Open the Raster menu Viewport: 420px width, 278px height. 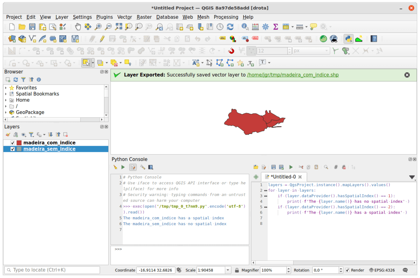point(144,17)
